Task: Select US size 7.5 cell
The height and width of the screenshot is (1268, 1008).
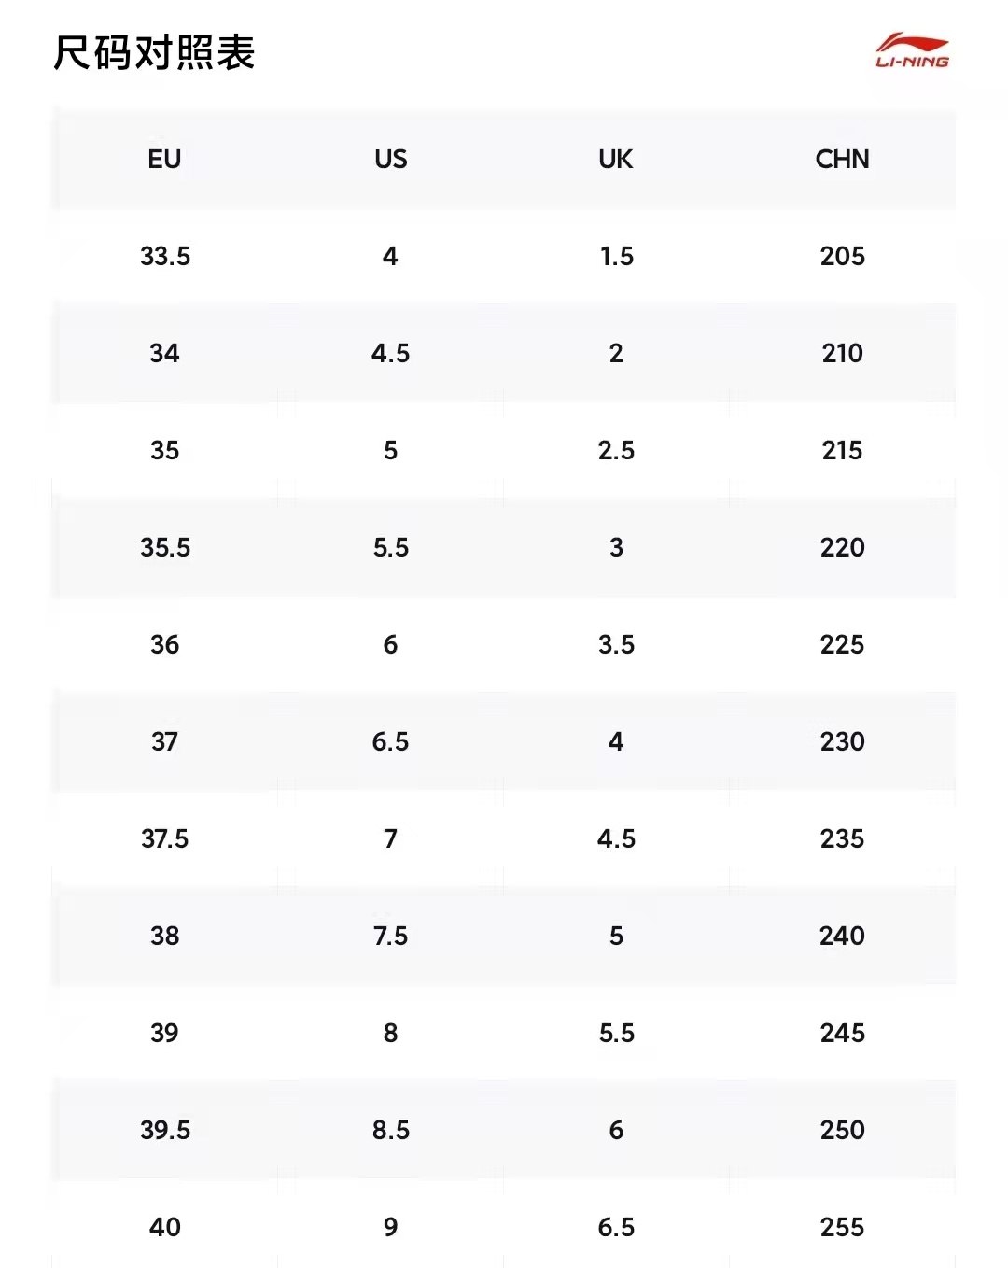Action: tap(390, 936)
